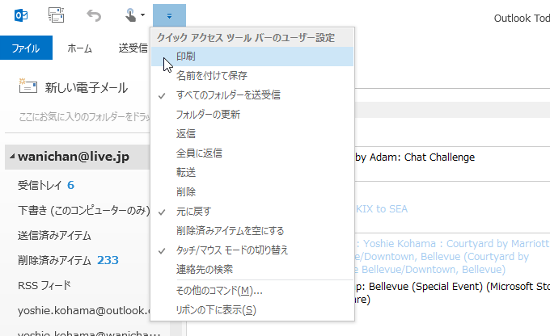
Task: Open その他のコマンド(M)... option
Action: (218, 291)
